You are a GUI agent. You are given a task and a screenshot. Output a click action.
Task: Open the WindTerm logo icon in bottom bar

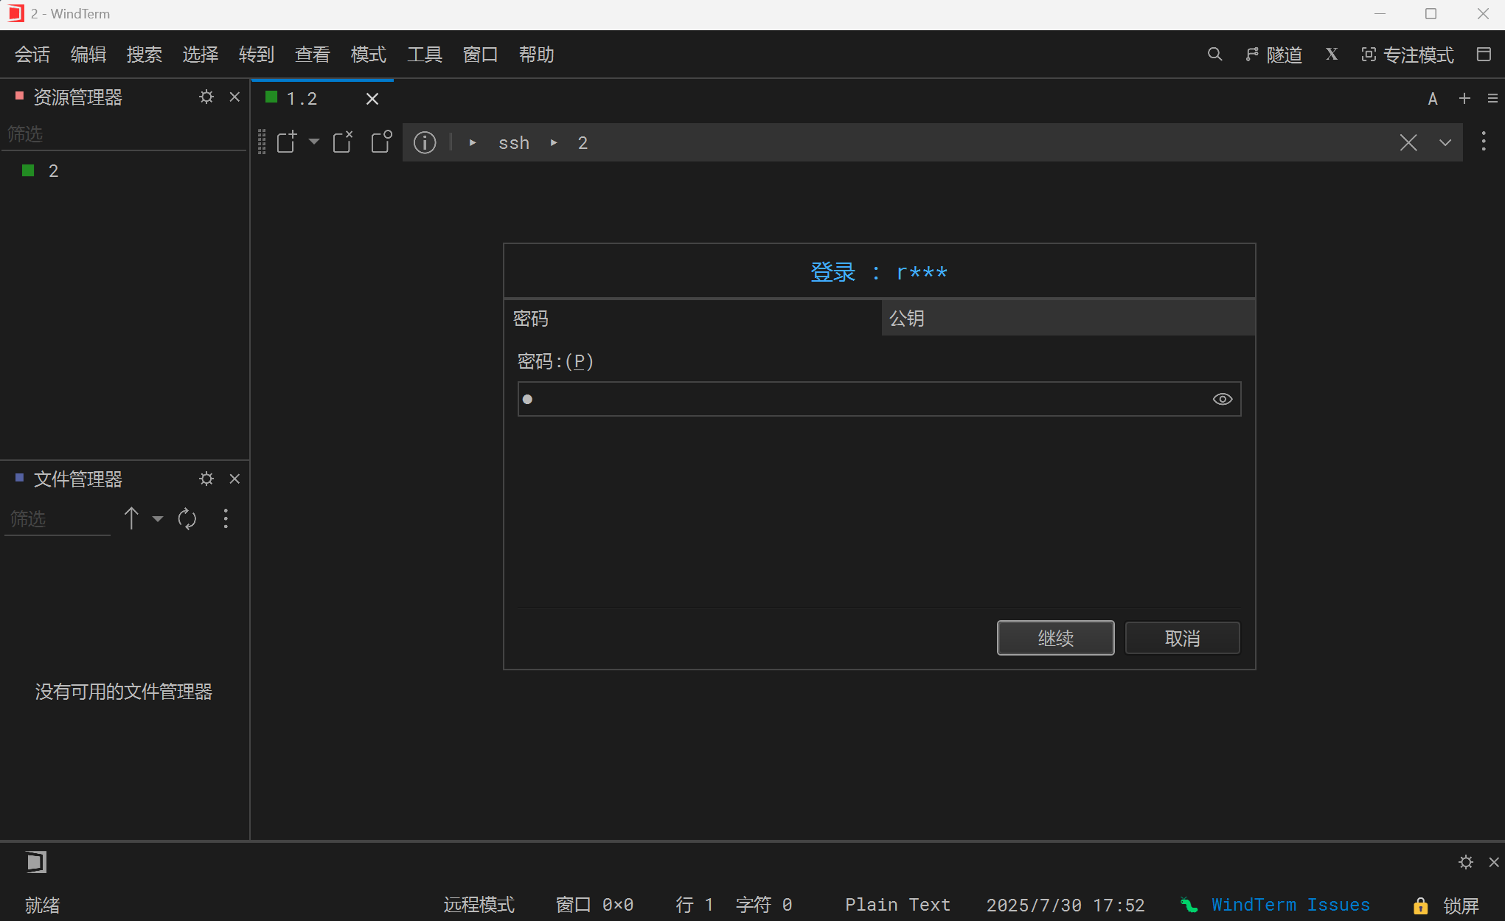click(x=35, y=861)
